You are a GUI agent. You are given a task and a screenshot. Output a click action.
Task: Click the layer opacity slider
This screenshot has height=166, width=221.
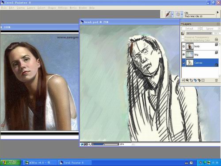[199, 34]
